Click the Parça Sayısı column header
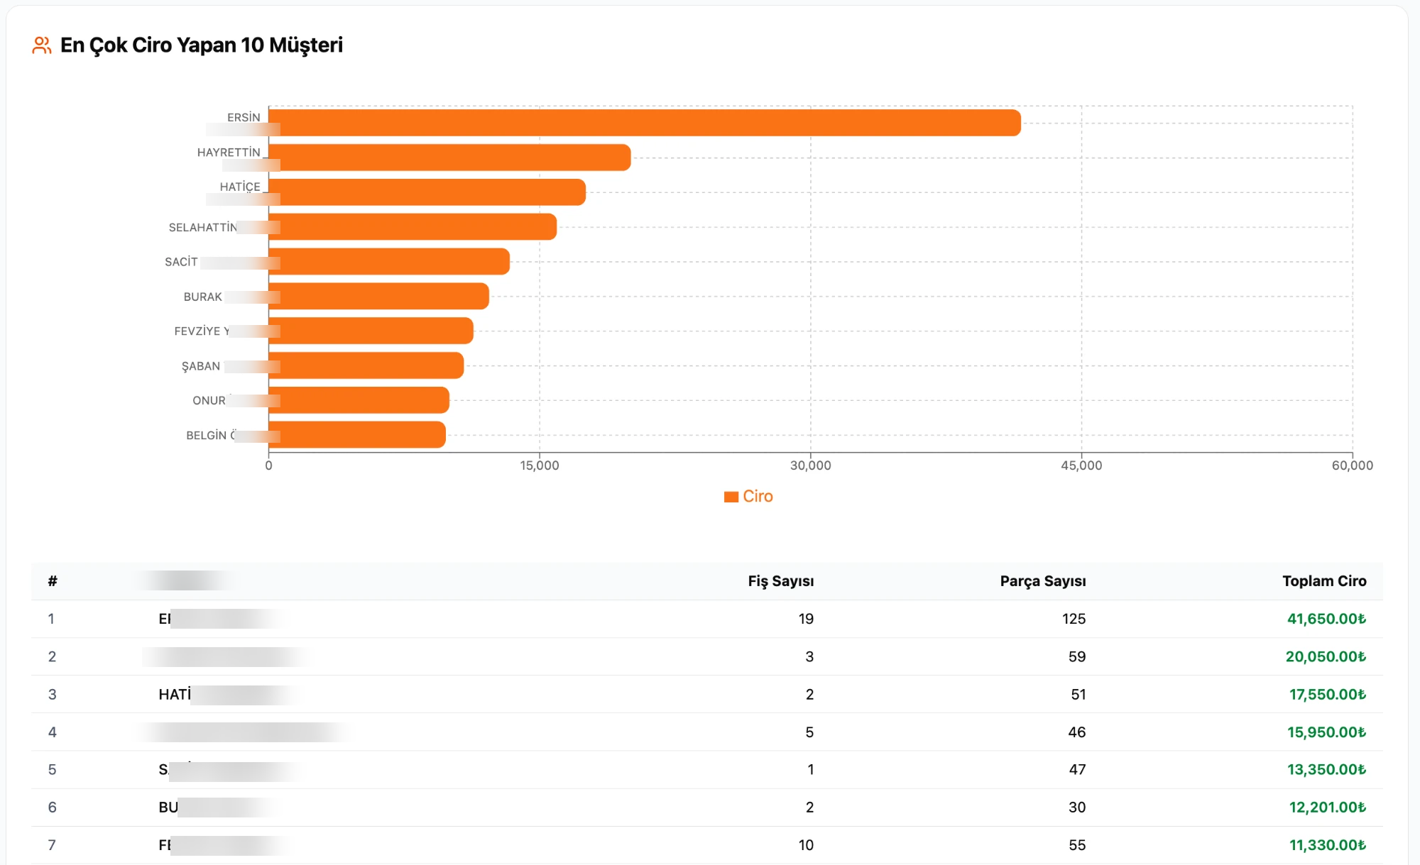This screenshot has height=865, width=1420. pos(1043,581)
